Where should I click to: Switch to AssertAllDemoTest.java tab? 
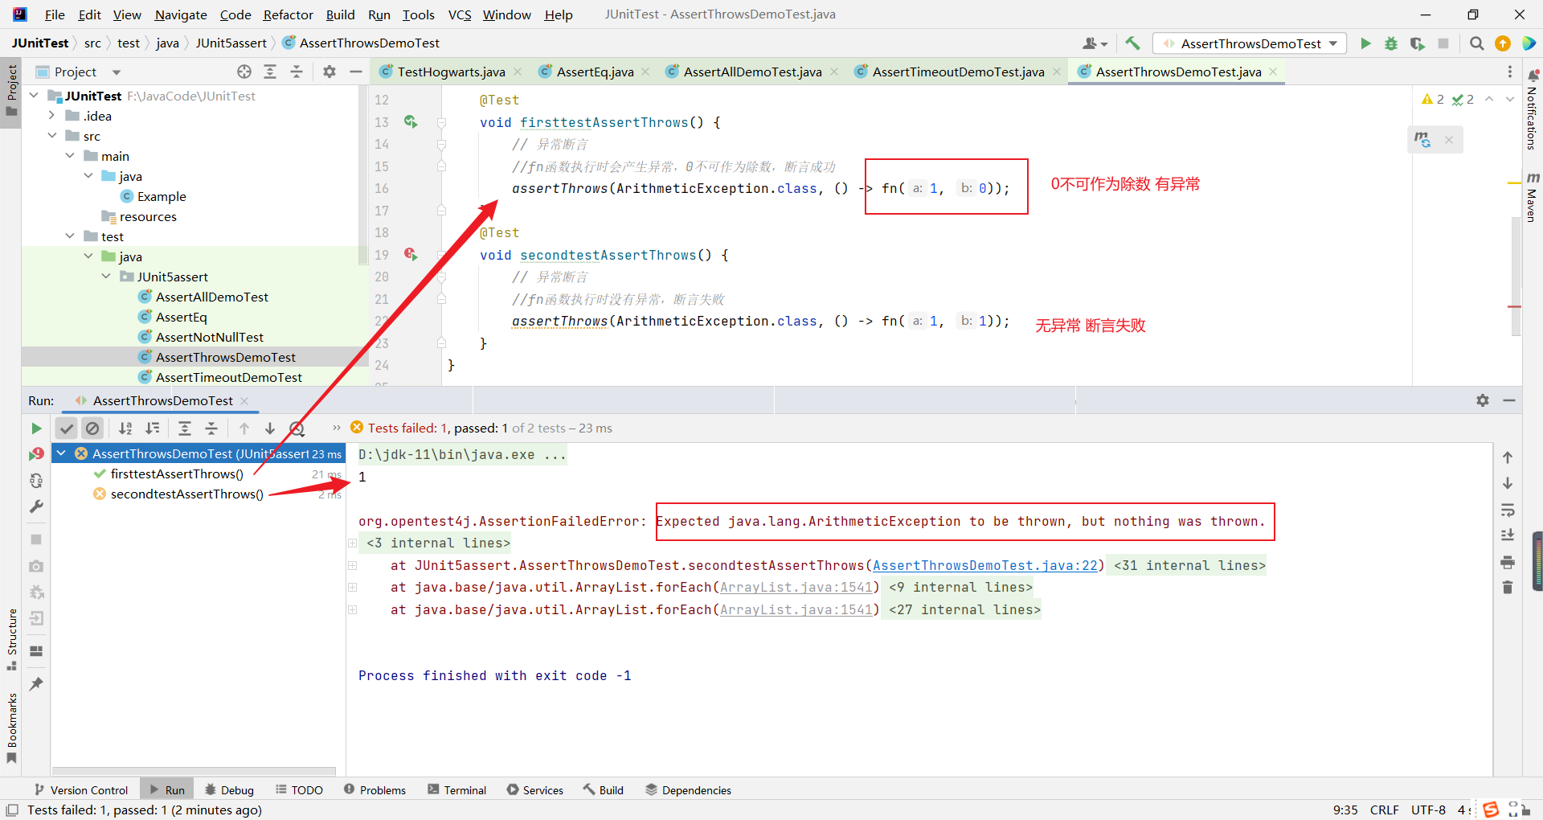(752, 72)
